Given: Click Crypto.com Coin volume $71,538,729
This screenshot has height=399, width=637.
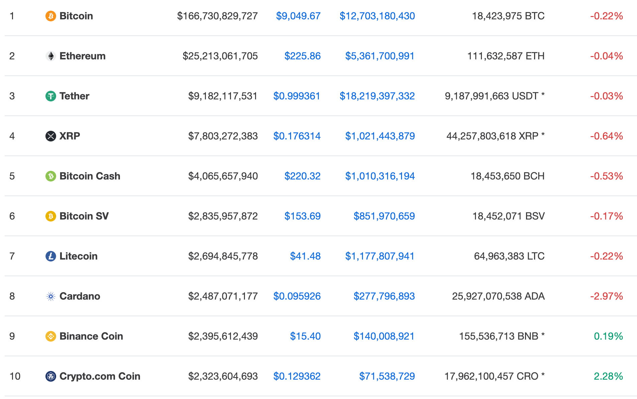Looking at the screenshot, I should click(387, 376).
